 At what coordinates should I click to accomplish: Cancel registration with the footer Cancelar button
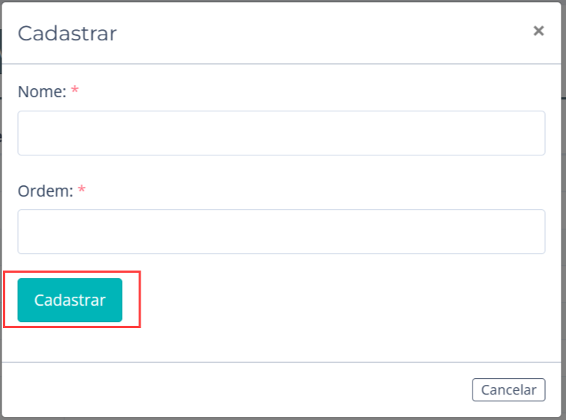[508, 389]
